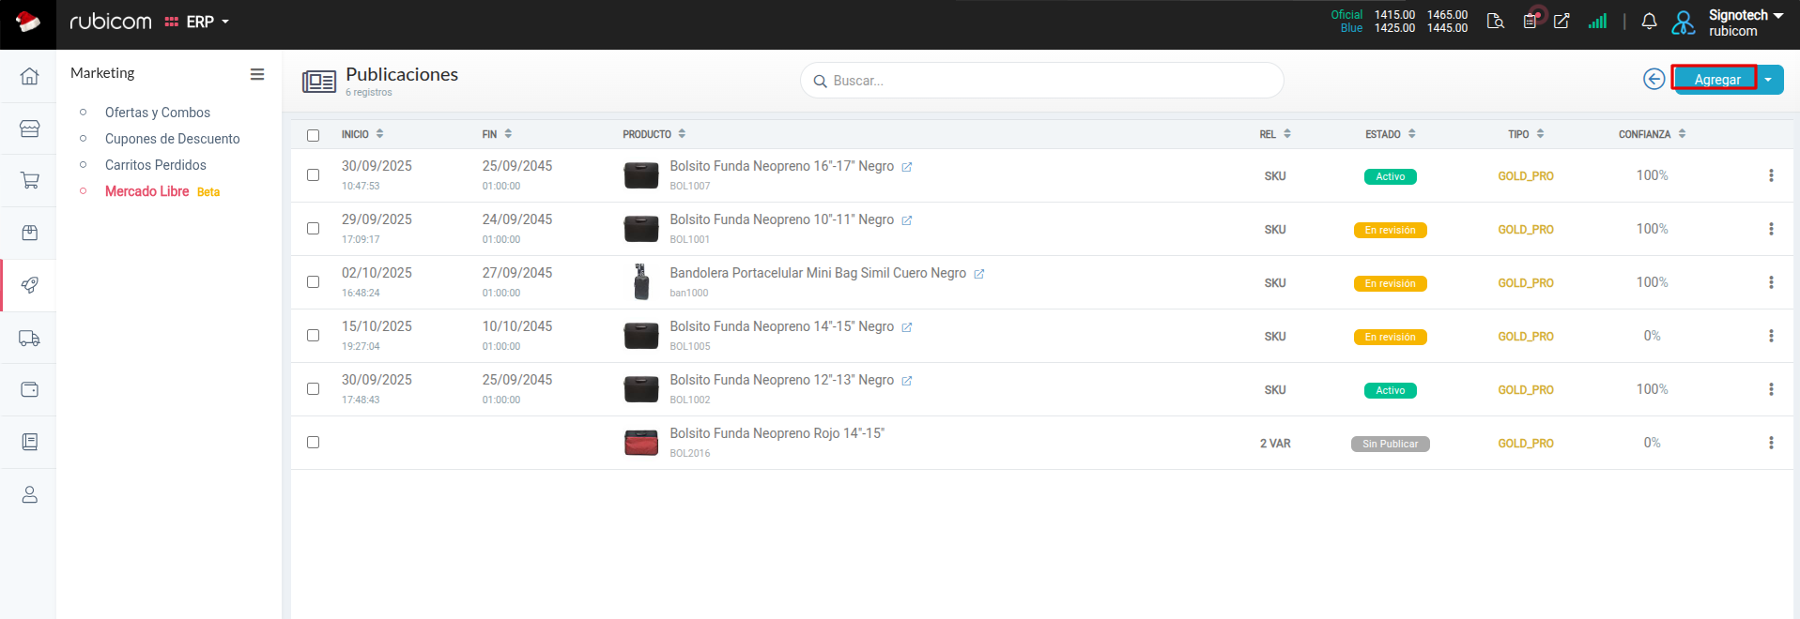Sort the table by Estado column
This screenshot has height=619, width=1800.
coord(1390,134)
